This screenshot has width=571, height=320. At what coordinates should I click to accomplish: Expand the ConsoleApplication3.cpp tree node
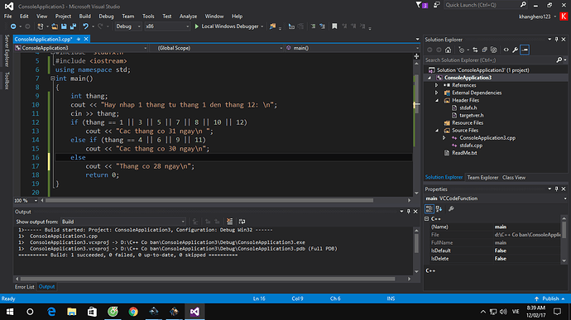(444, 138)
